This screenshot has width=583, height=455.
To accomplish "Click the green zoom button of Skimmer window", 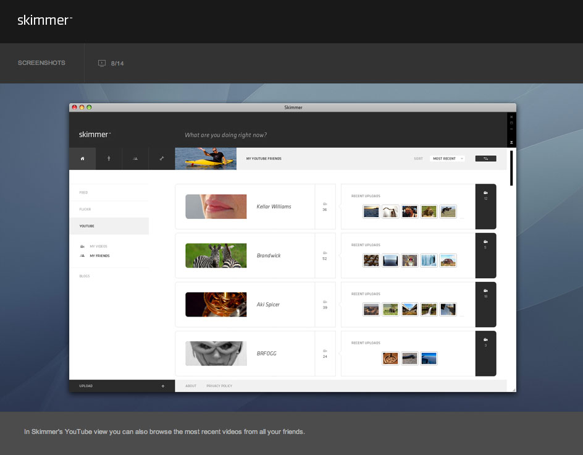I will pos(89,107).
